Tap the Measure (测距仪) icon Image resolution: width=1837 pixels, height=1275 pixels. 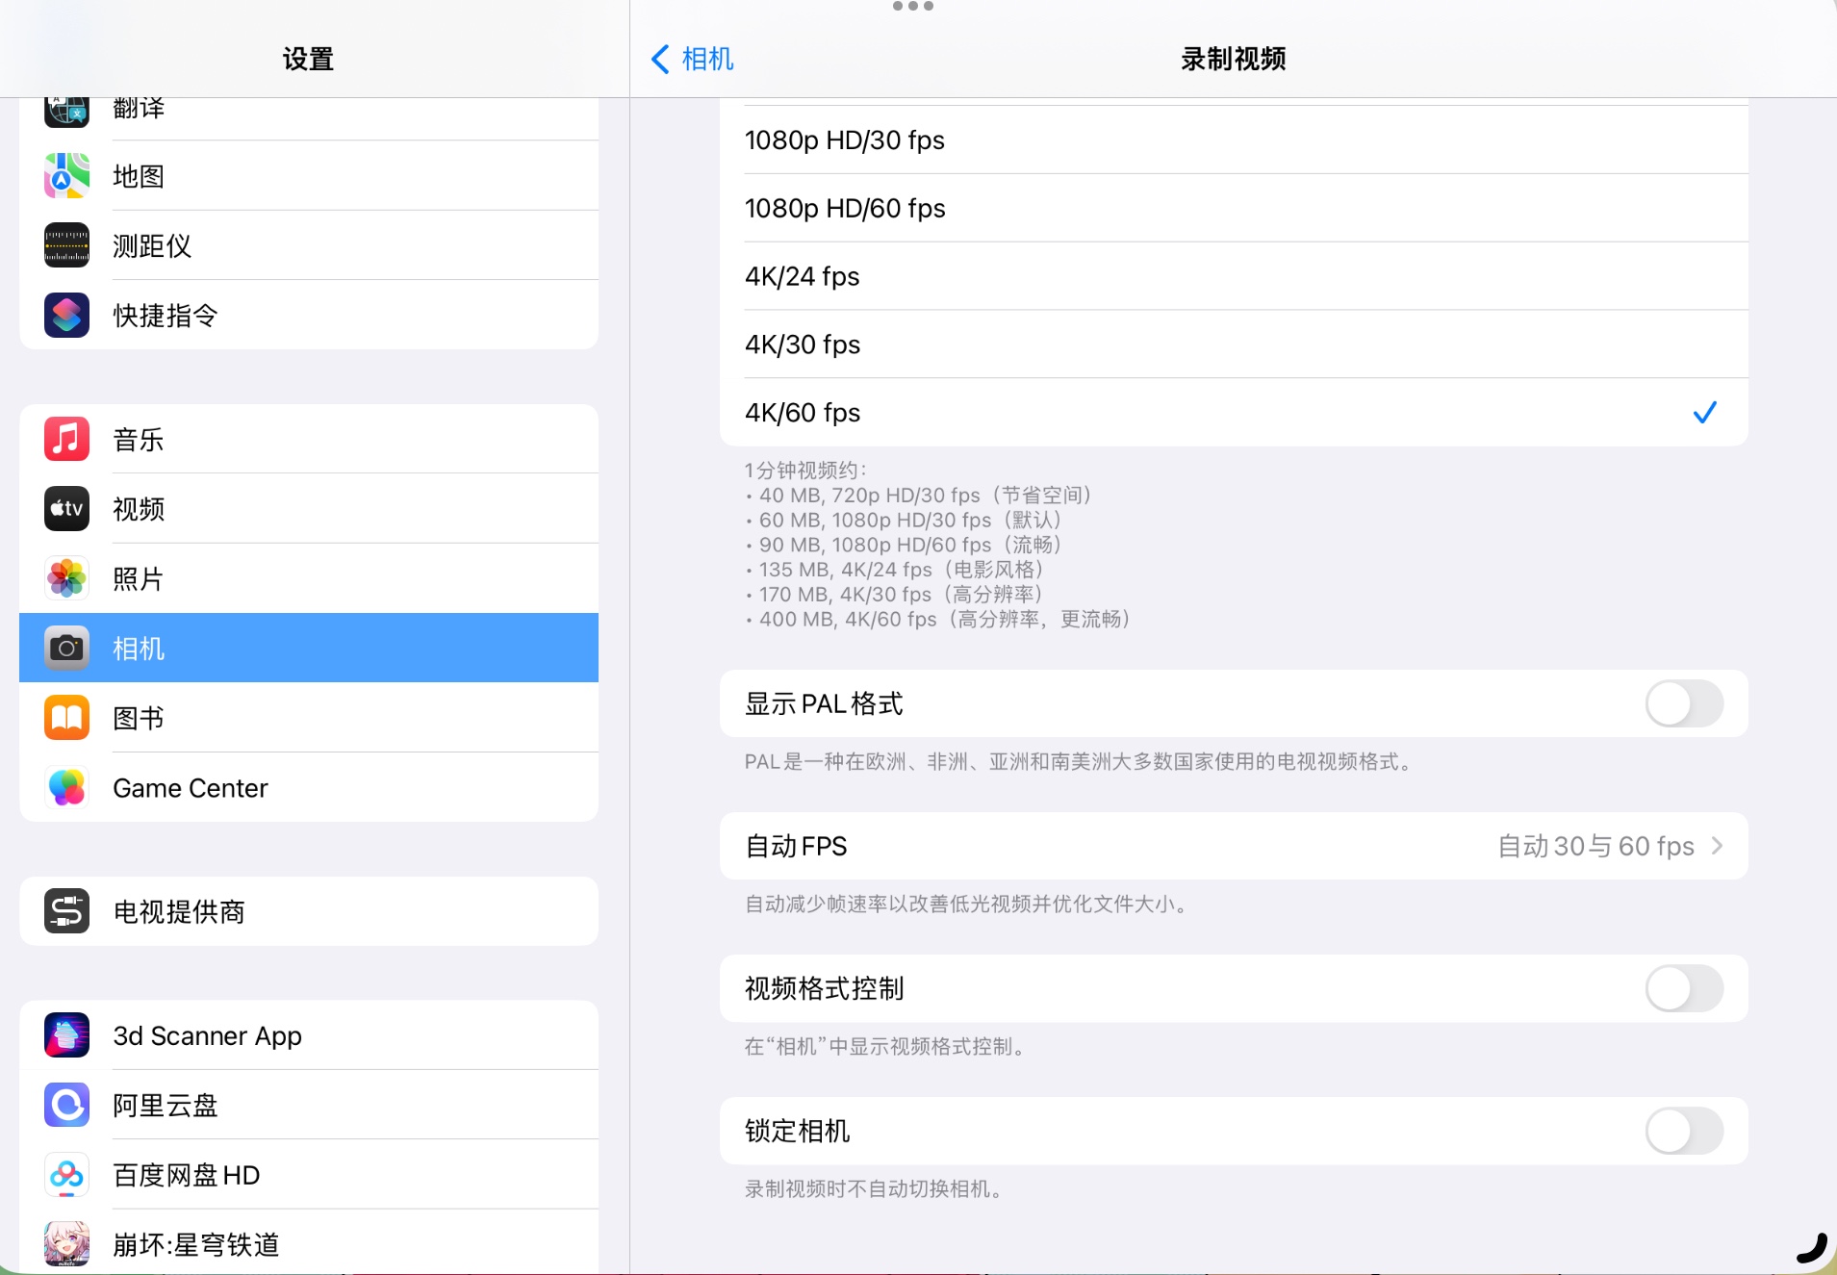[x=66, y=245]
